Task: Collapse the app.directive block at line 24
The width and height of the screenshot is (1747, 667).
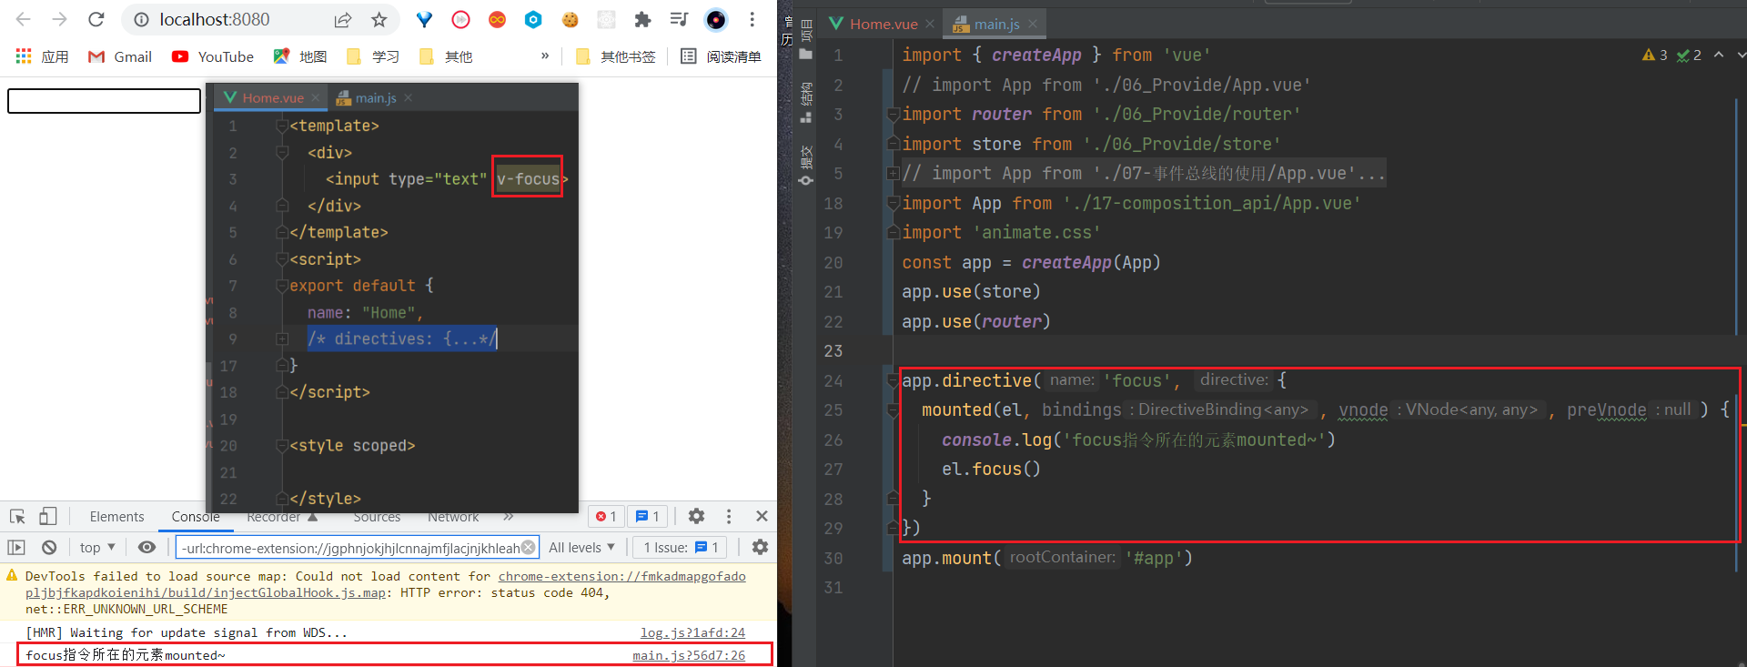Action: coord(894,380)
